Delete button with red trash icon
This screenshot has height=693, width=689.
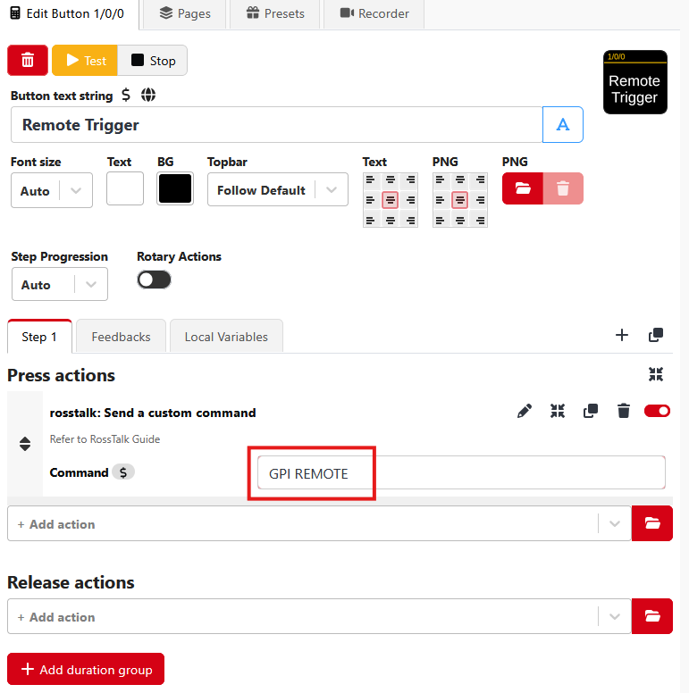(28, 60)
